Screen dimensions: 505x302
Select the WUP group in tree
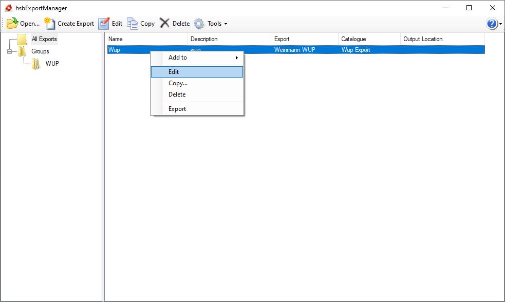52,64
